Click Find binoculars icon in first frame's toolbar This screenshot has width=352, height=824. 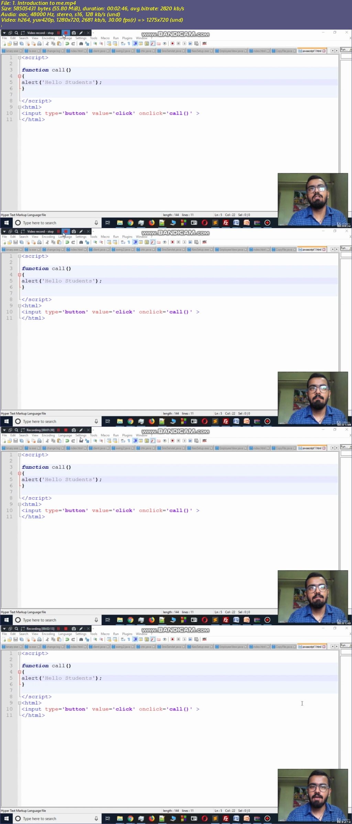tap(81, 44)
